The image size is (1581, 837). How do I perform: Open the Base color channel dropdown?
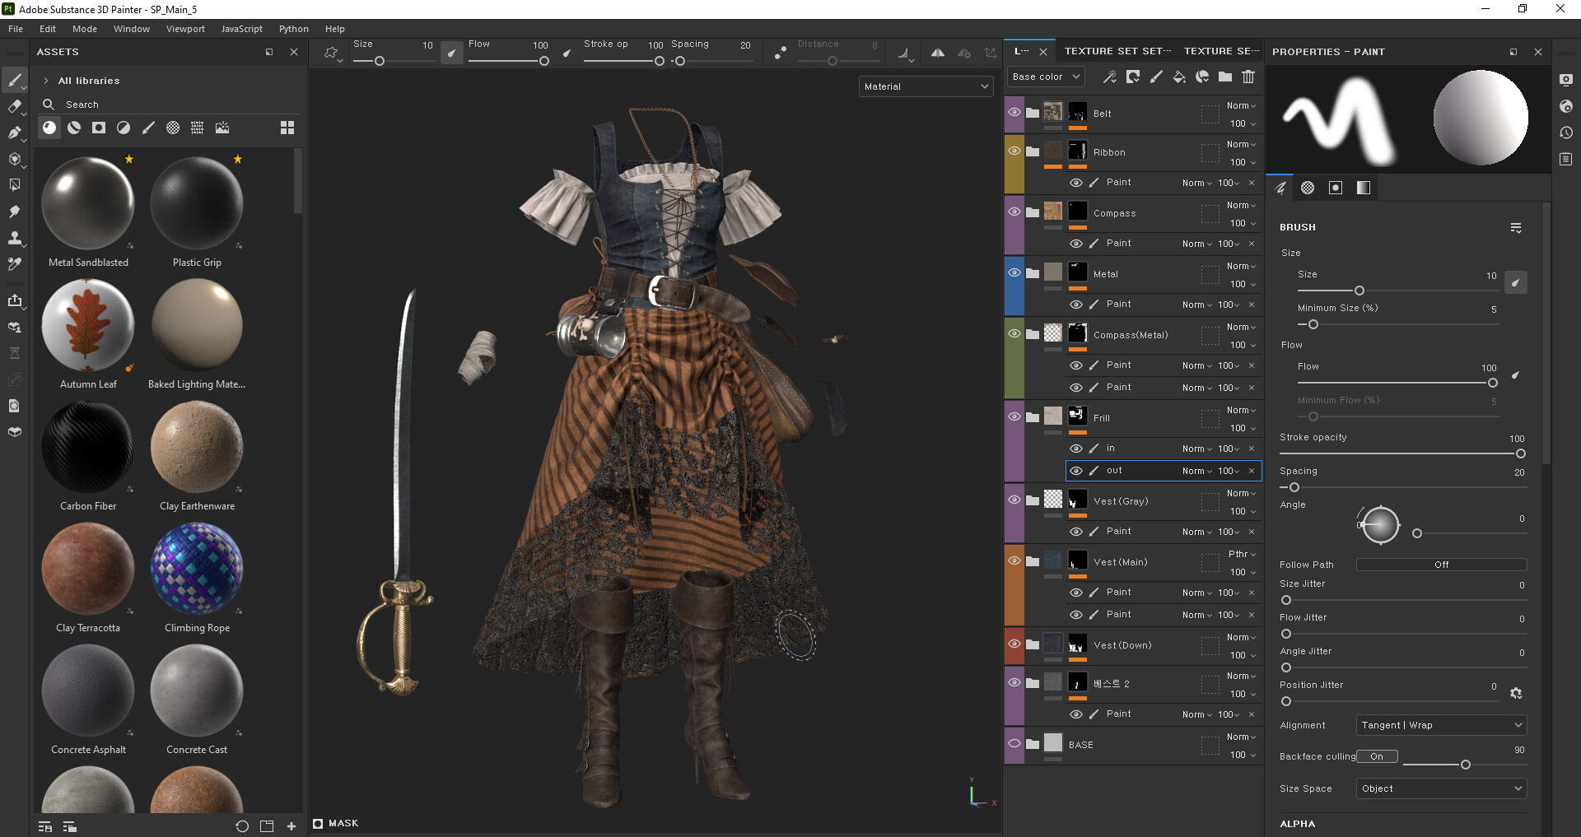(x=1046, y=77)
